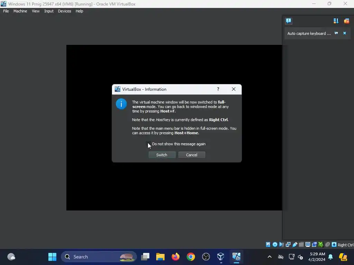
Task: Click the Copilot preview icon in taskbar
Action: tap(343, 257)
